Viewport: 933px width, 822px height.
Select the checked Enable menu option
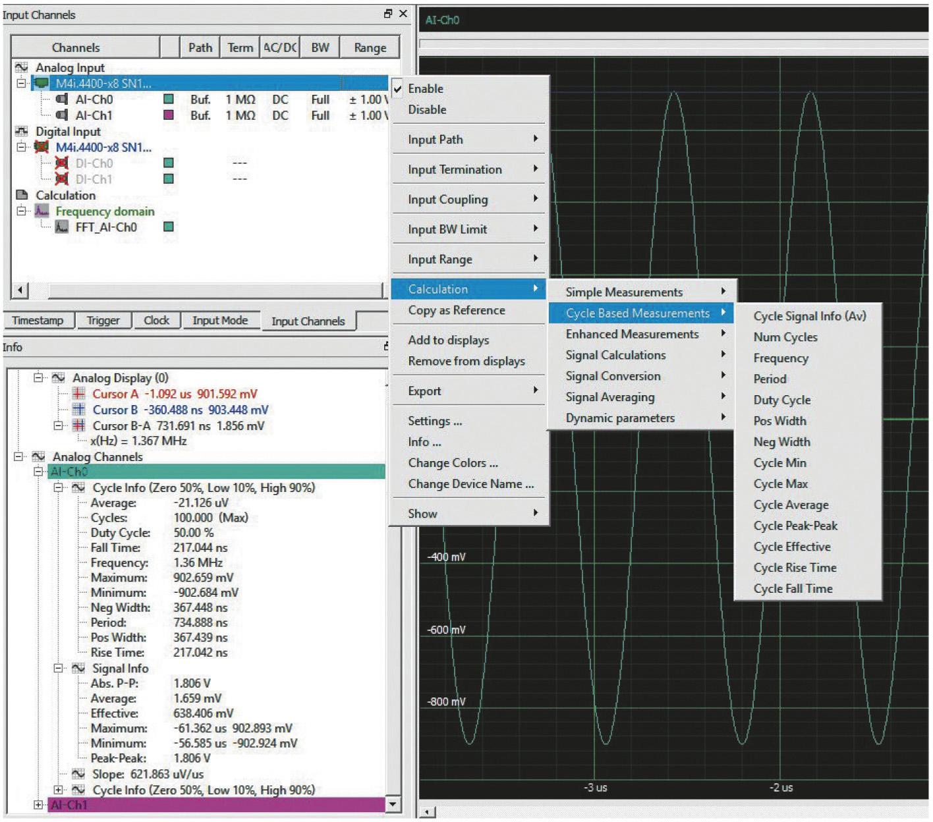pyautogui.click(x=468, y=88)
